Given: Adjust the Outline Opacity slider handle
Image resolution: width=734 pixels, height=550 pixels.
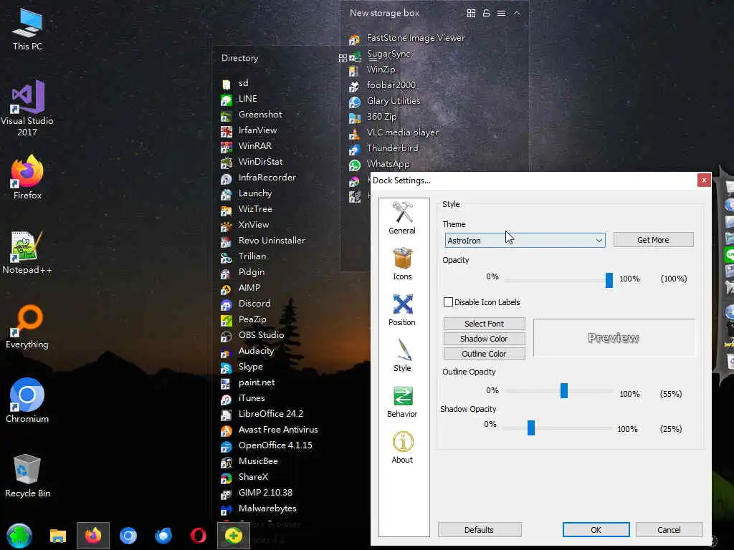Looking at the screenshot, I should point(564,390).
